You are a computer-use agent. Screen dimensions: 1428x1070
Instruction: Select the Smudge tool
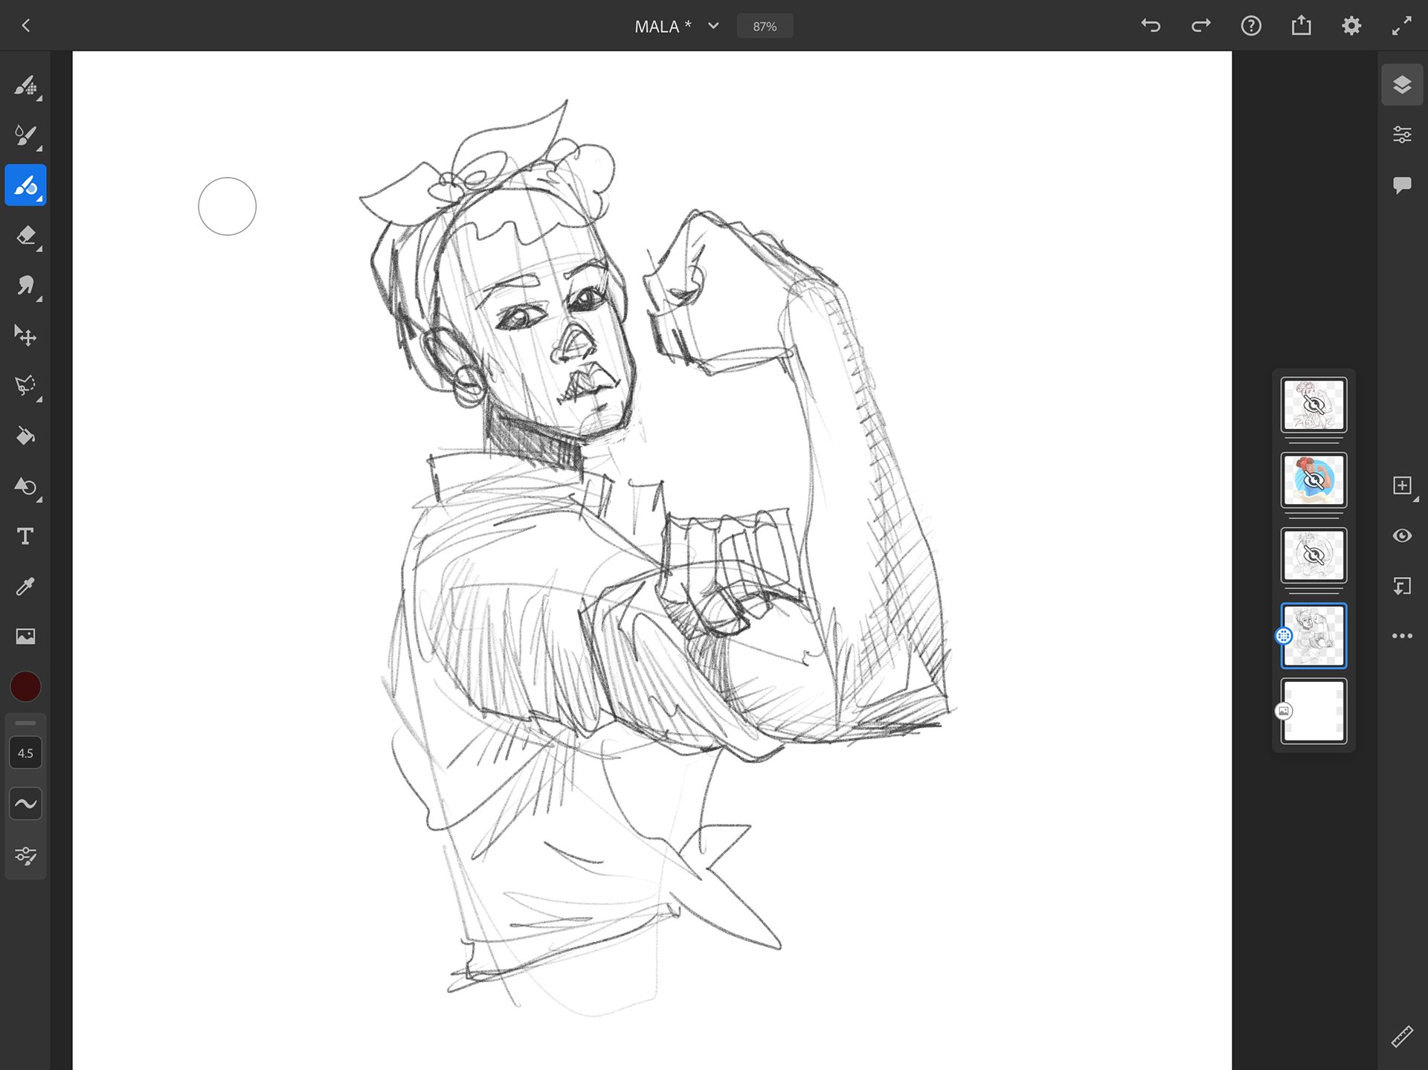[x=25, y=286]
